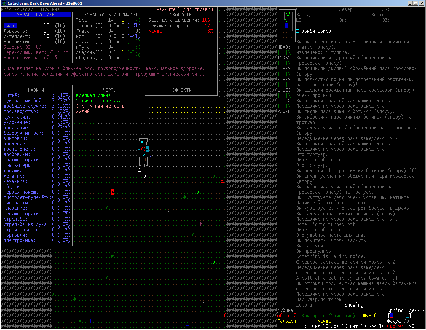Image resolution: width=426 pixels, height=330 pixels.
Task: Select the выживание skill row
Action: (x=37, y=128)
